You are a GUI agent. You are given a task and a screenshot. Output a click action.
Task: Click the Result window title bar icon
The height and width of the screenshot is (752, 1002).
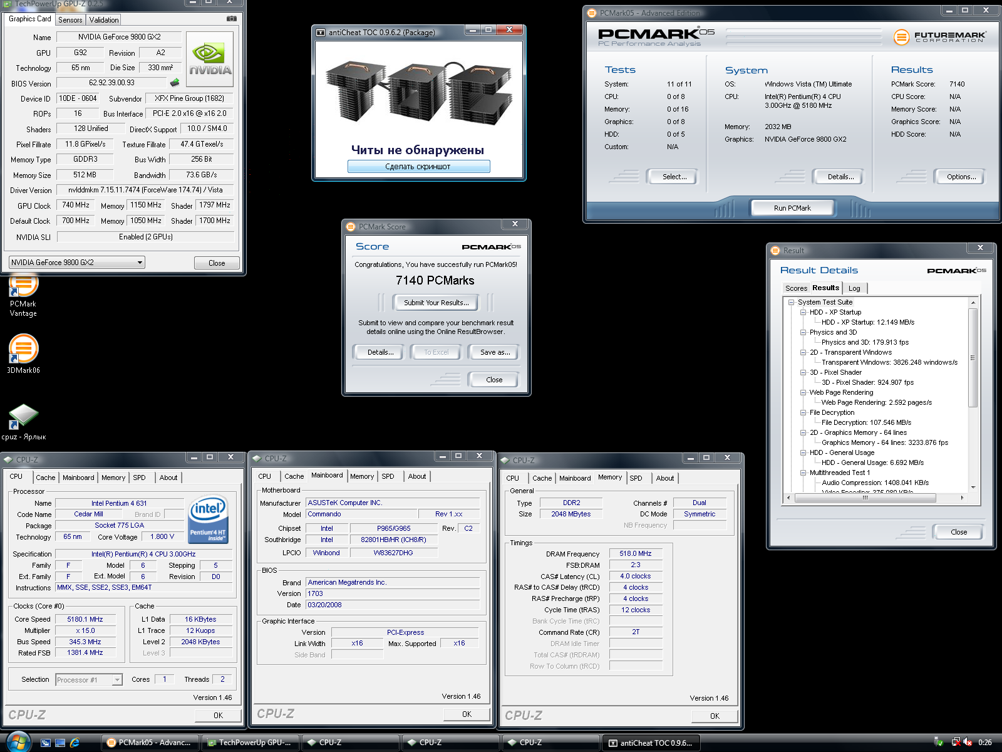click(x=775, y=250)
